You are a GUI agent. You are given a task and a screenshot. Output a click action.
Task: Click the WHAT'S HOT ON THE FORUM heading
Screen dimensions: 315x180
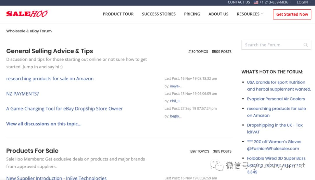(272, 72)
